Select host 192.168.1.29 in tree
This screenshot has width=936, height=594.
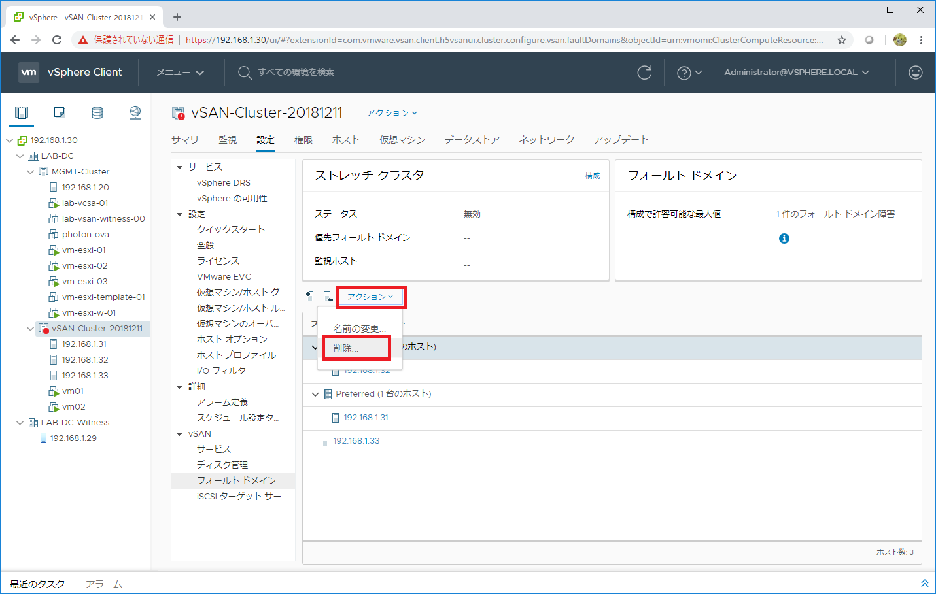tap(73, 438)
